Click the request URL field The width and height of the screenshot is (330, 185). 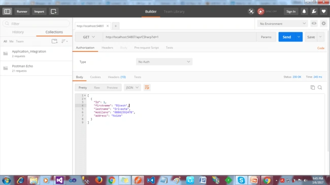180,37
